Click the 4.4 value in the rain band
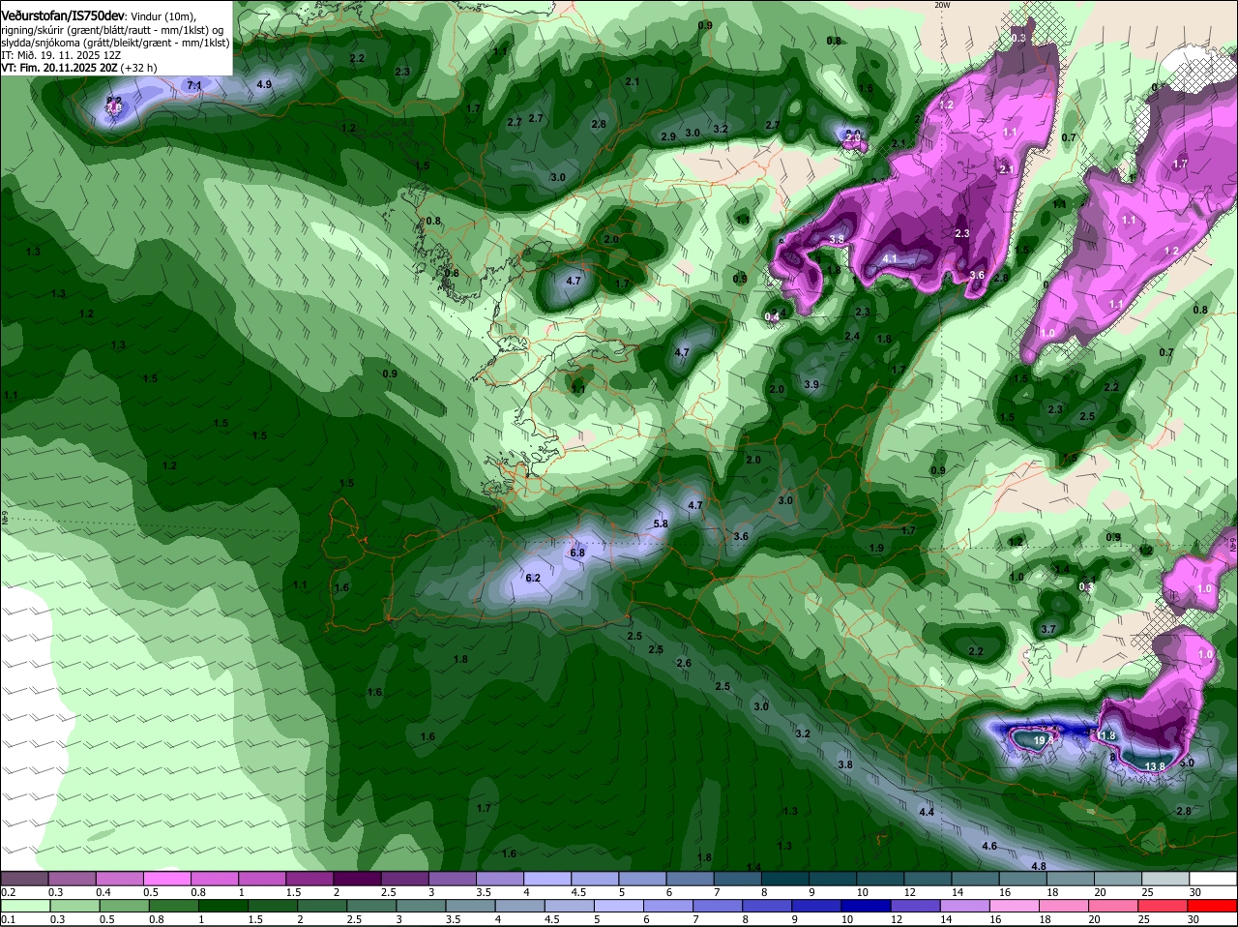1238x927 pixels. click(927, 812)
